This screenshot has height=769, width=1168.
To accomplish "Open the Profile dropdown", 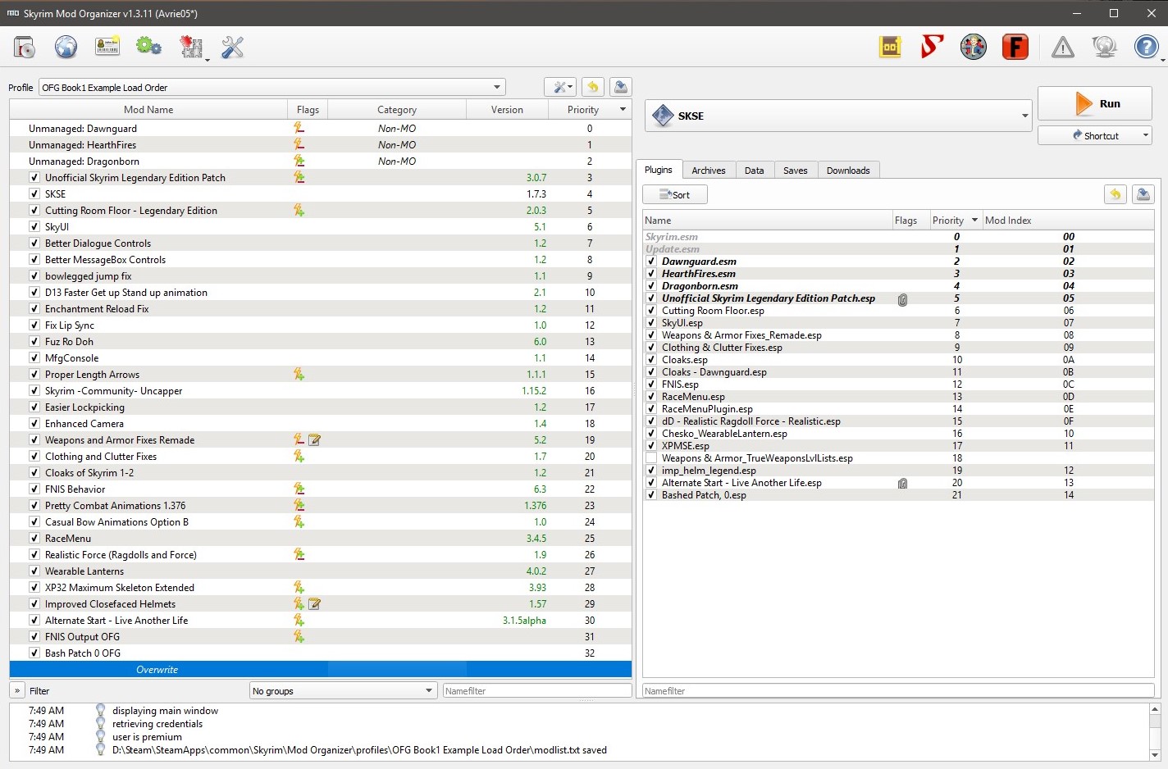I will (272, 88).
